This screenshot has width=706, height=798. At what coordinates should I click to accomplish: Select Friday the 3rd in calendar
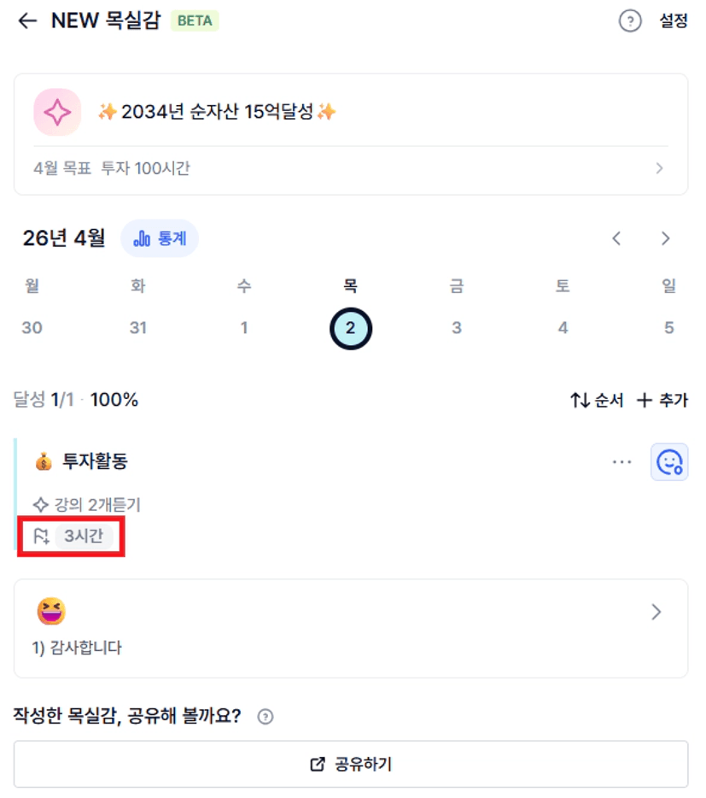click(x=457, y=328)
